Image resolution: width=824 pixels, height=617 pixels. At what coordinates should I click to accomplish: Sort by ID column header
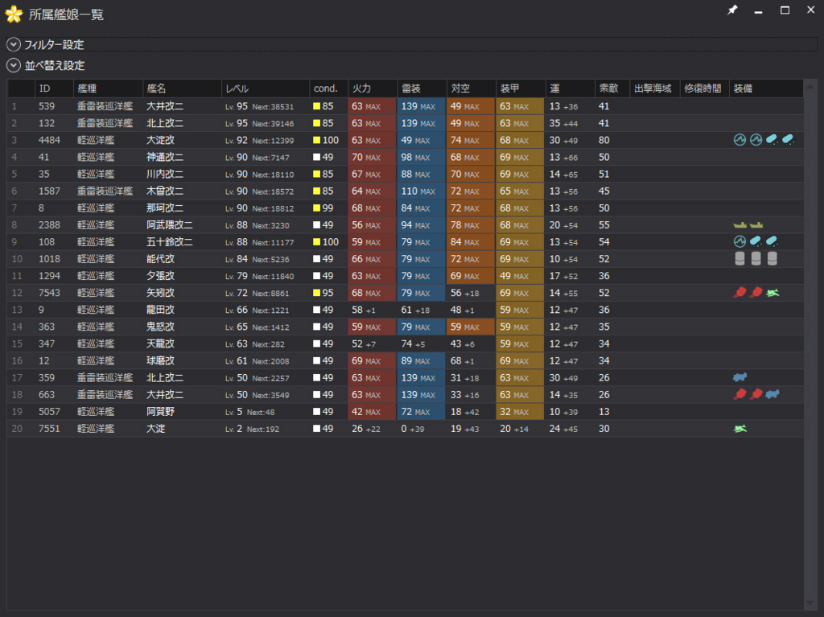[54, 88]
